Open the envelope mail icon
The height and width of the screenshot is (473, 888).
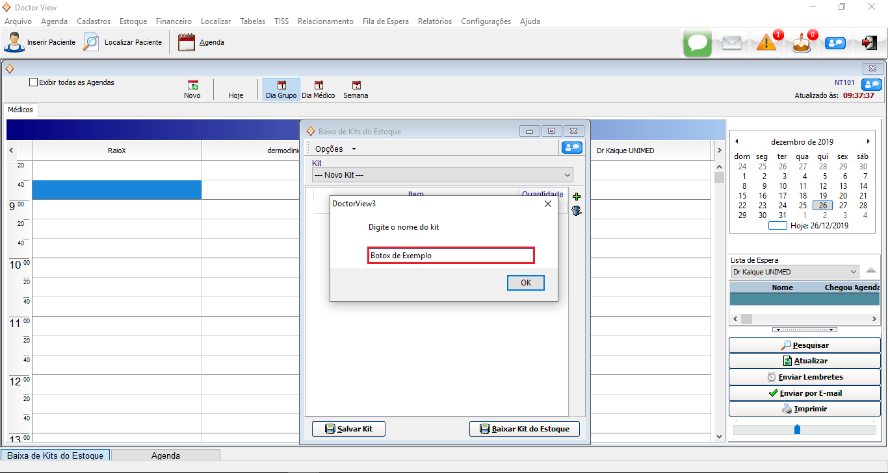tap(732, 43)
